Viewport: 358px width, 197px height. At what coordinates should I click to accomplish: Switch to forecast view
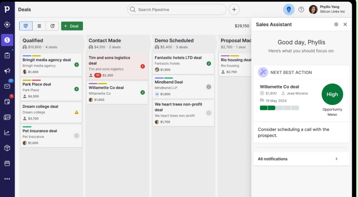click(52, 26)
